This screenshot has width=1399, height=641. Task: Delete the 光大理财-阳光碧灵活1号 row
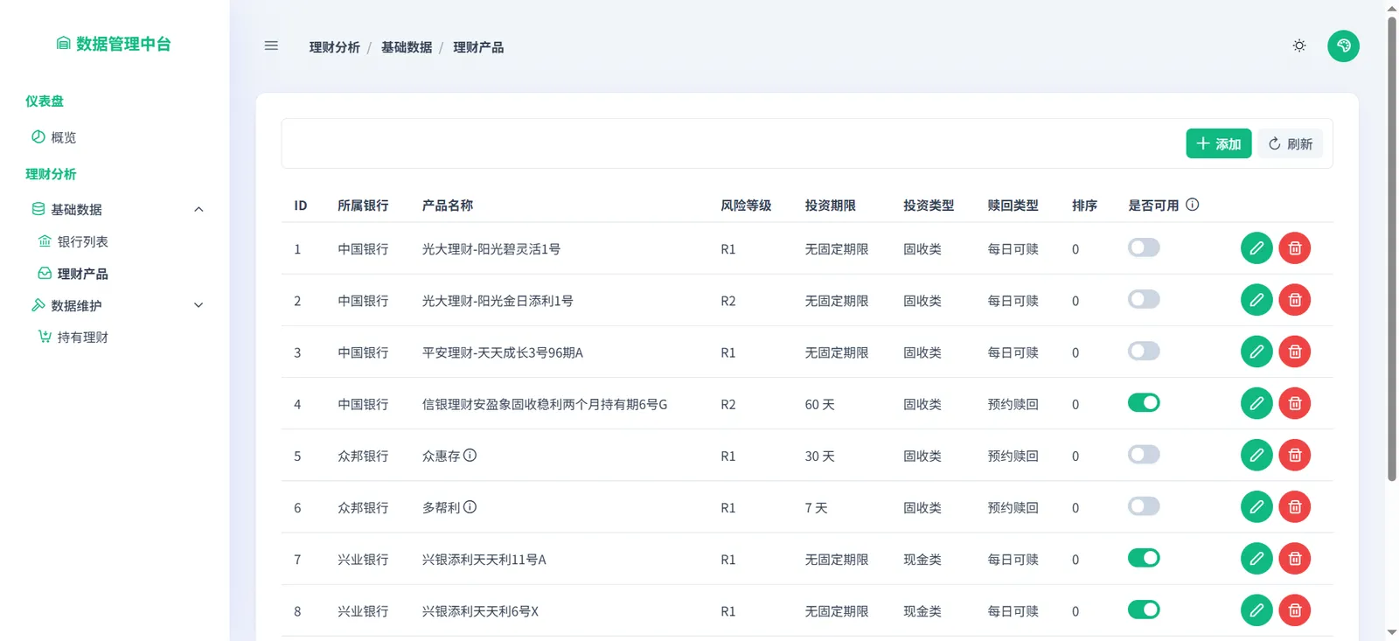pyautogui.click(x=1295, y=248)
